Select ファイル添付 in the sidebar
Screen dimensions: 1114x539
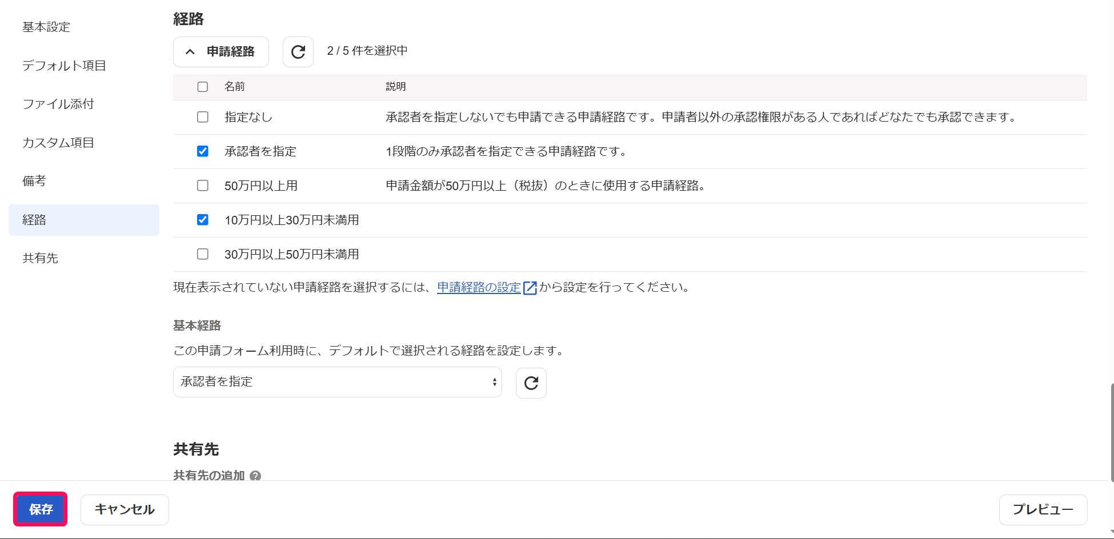point(58,104)
